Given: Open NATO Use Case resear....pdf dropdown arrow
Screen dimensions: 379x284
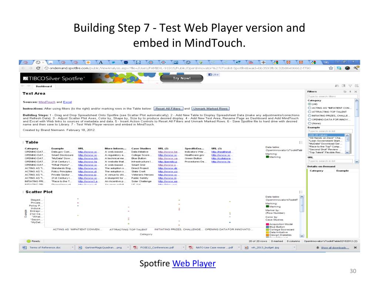Looking at the screenshot, I should pos(239,247).
